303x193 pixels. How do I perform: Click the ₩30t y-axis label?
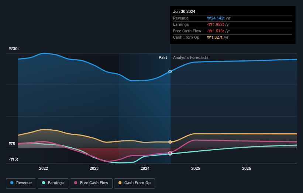(14, 49)
